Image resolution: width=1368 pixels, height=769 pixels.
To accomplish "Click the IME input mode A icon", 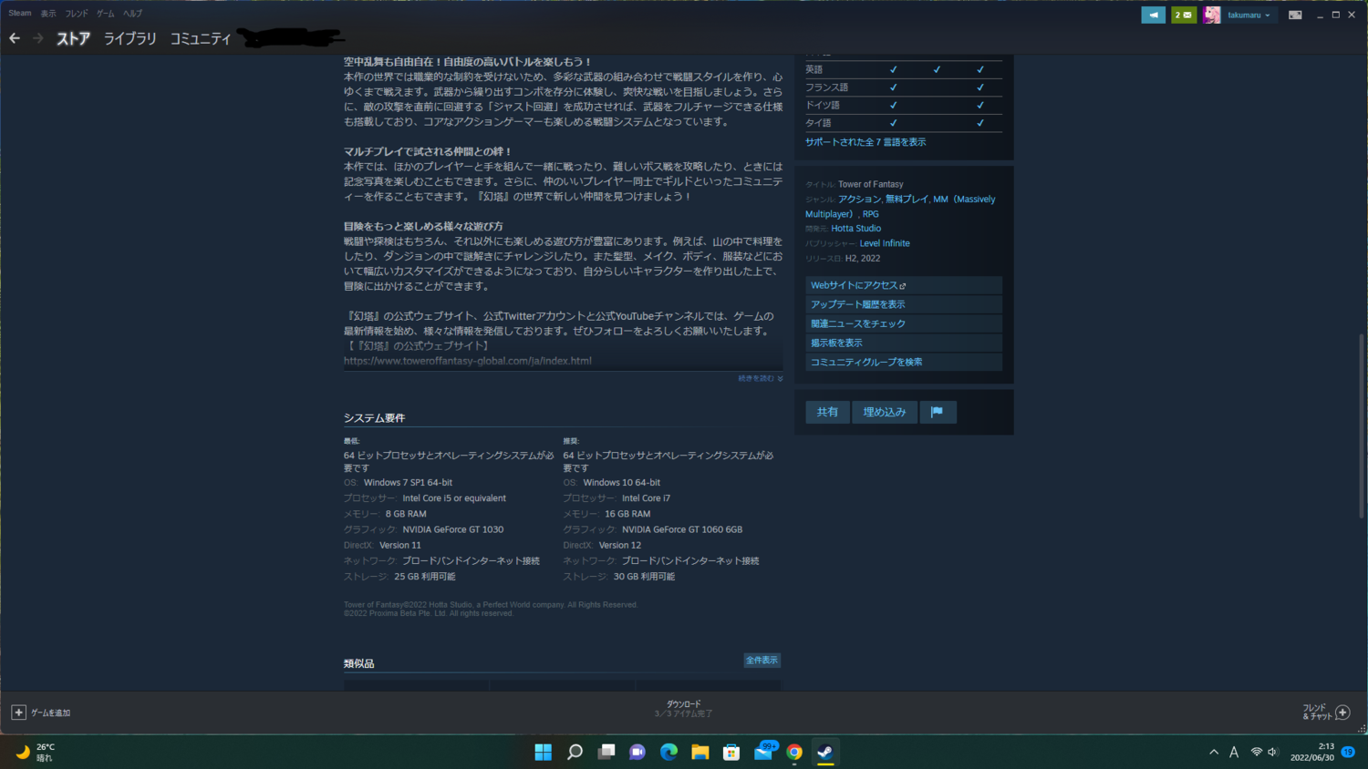I will tap(1234, 752).
